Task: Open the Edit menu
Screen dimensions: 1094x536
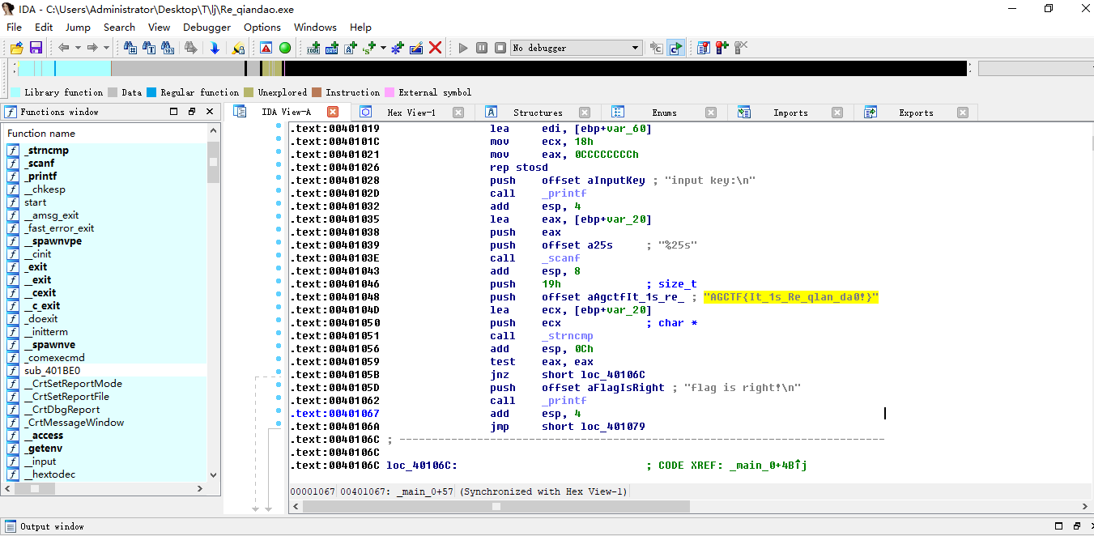Action: pyautogui.click(x=44, y=27)
